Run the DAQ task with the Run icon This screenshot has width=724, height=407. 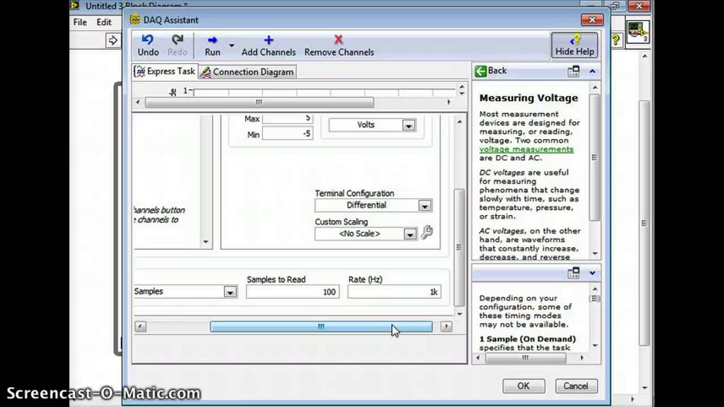(x=212, y=40)
